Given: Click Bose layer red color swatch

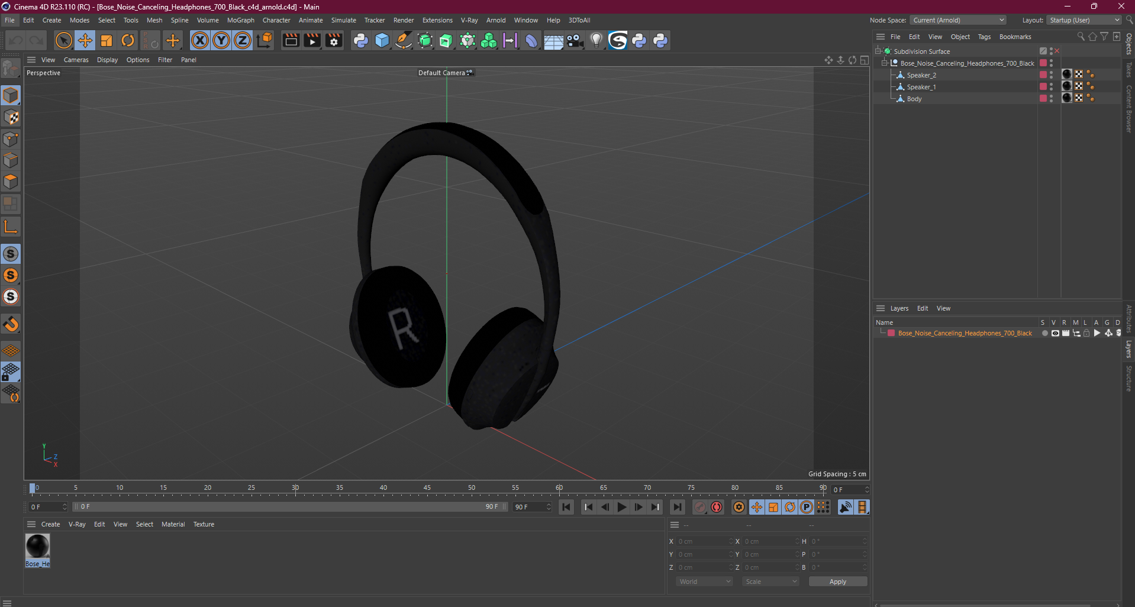Looking at the screenshot, I should tap(891, 333).
